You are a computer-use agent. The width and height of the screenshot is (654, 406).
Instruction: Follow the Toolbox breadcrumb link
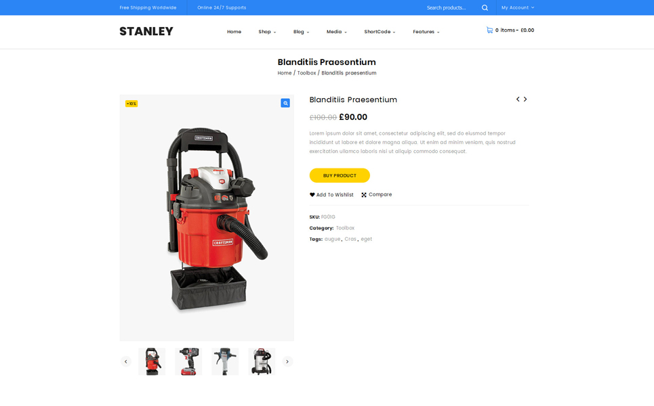click(306, 73)
